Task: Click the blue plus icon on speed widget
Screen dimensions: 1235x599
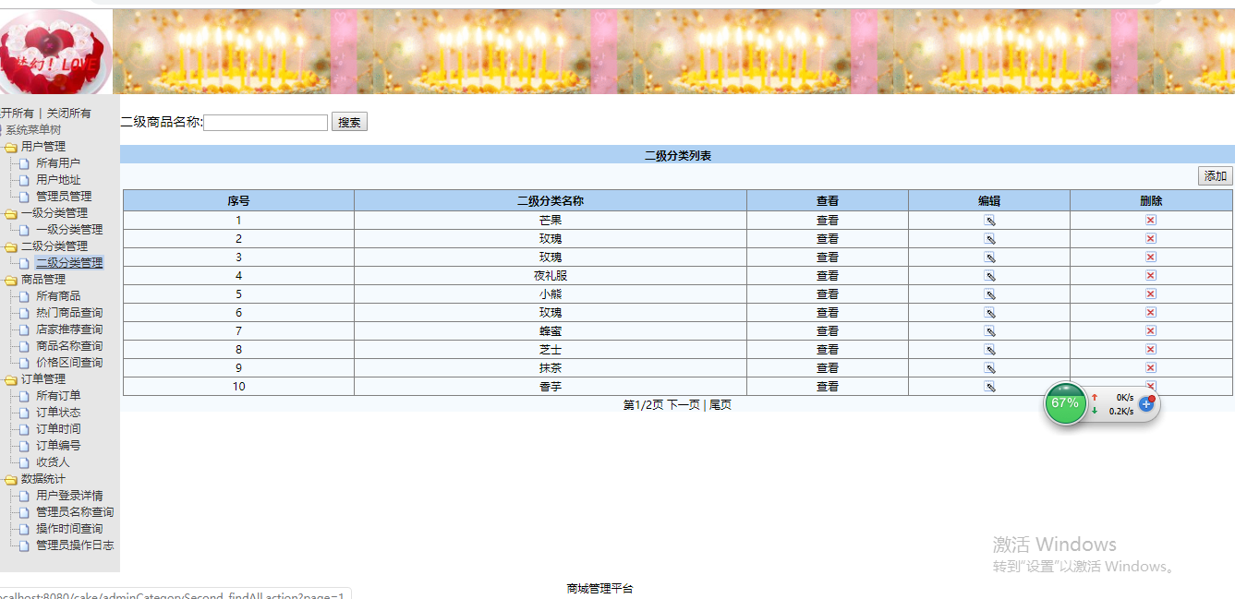Action: pyautogui.click(x=1146, y=403)
